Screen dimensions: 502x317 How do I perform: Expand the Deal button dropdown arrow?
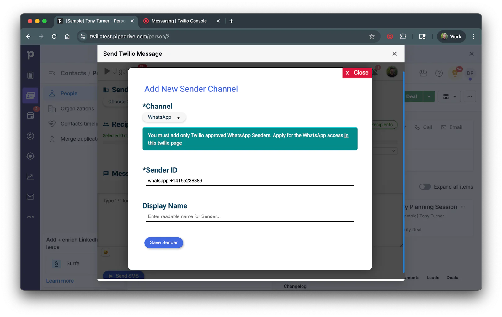[429, 96]
